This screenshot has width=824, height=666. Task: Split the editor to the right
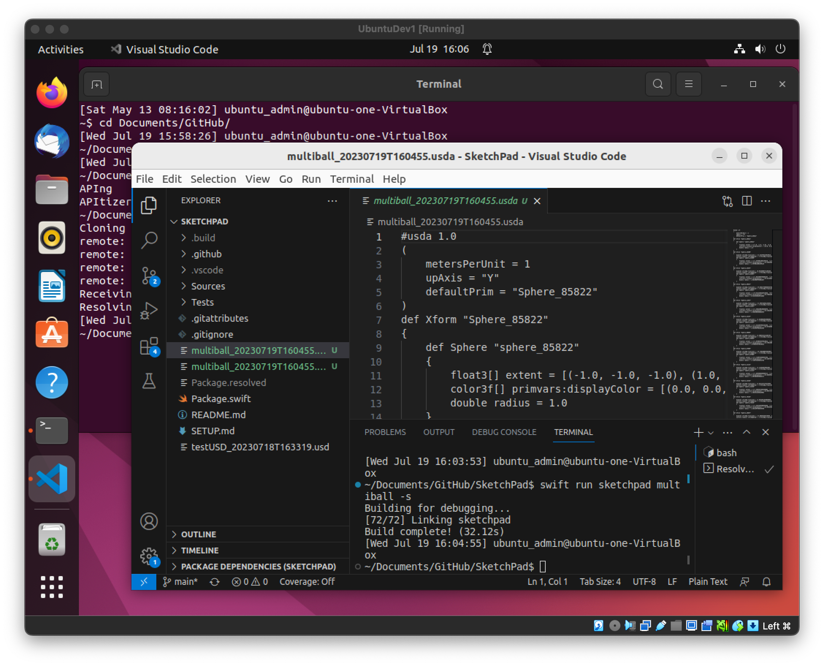click(747, 201)
